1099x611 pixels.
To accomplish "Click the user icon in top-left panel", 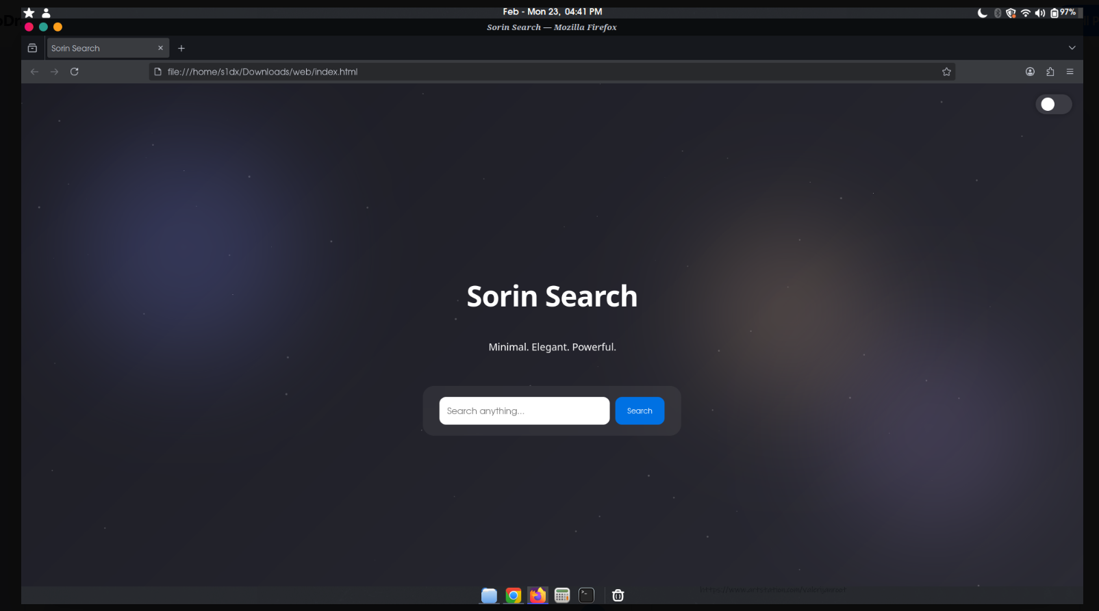I will pyautogui.click(x=46, y=13).
